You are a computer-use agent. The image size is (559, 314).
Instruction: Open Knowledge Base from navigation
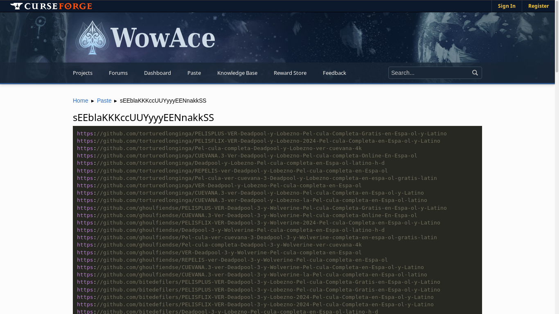click(237, 73)
